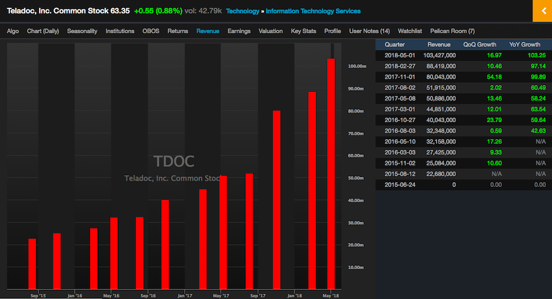
Task: Click revenue value 88,419,000
Action: 440,66
